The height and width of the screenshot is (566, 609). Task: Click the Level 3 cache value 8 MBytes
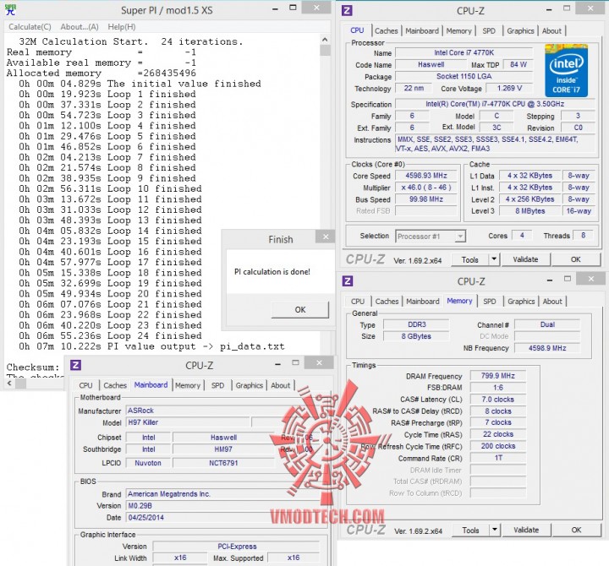529,210
